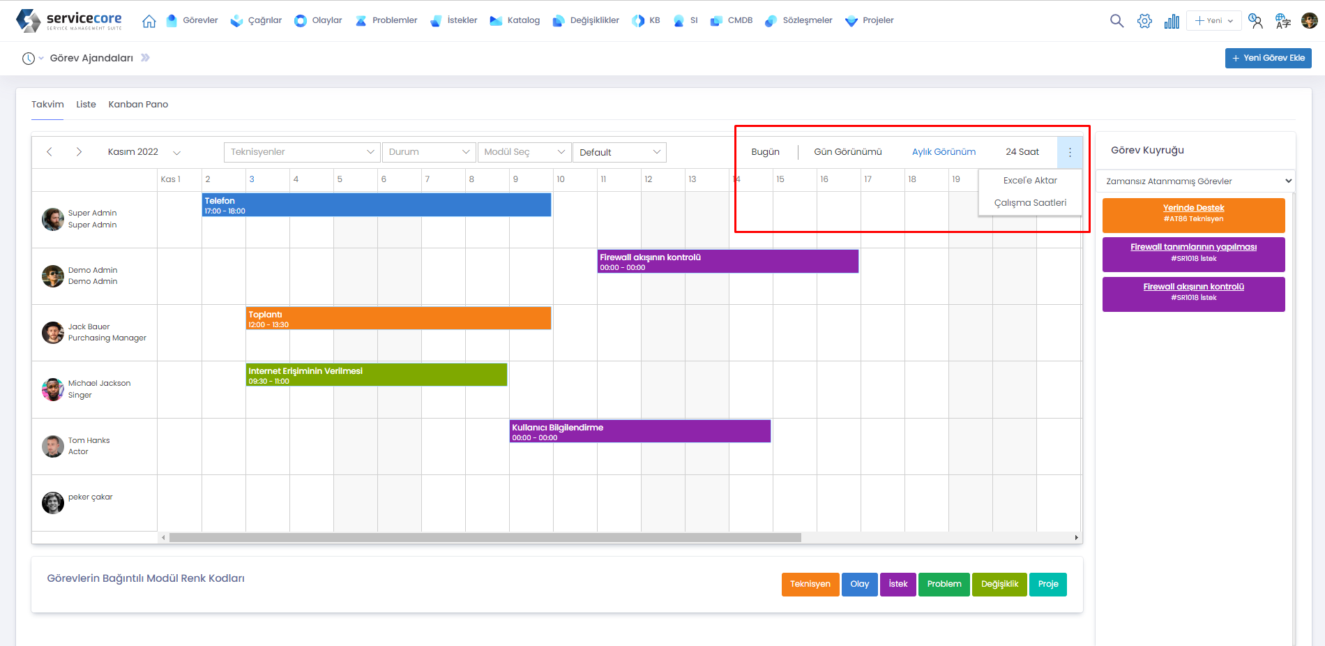Open Kullanıcı Bilgilendirme calendar event

640,431
